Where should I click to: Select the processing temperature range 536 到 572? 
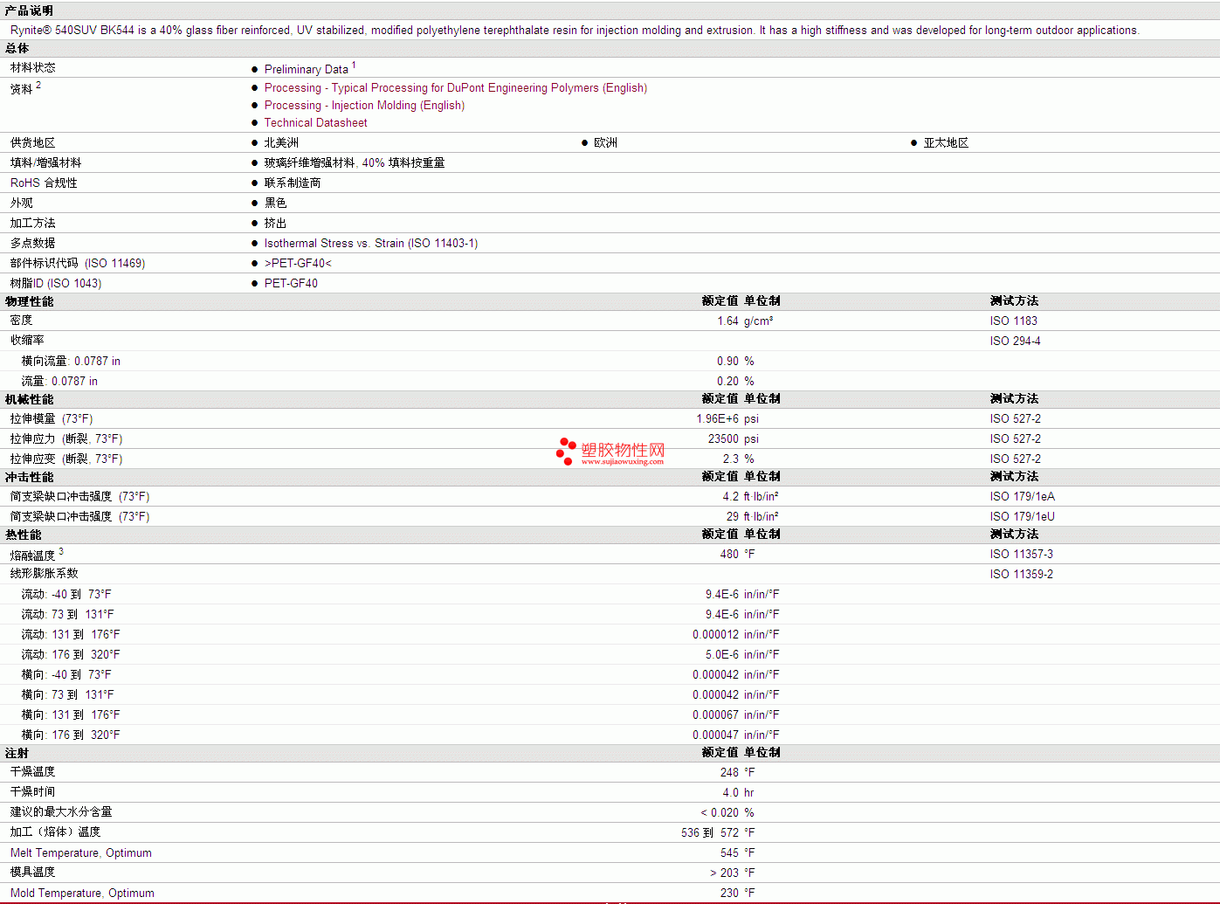coord(710,833)
